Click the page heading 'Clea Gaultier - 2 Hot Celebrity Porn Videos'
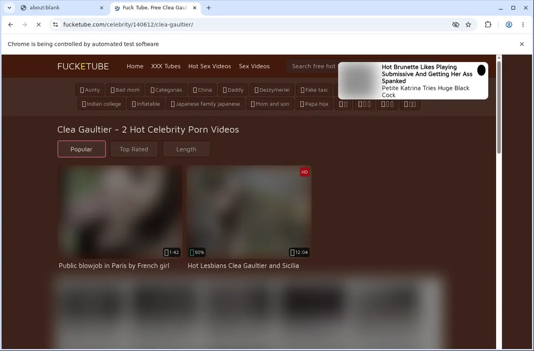 coord(148,130)
